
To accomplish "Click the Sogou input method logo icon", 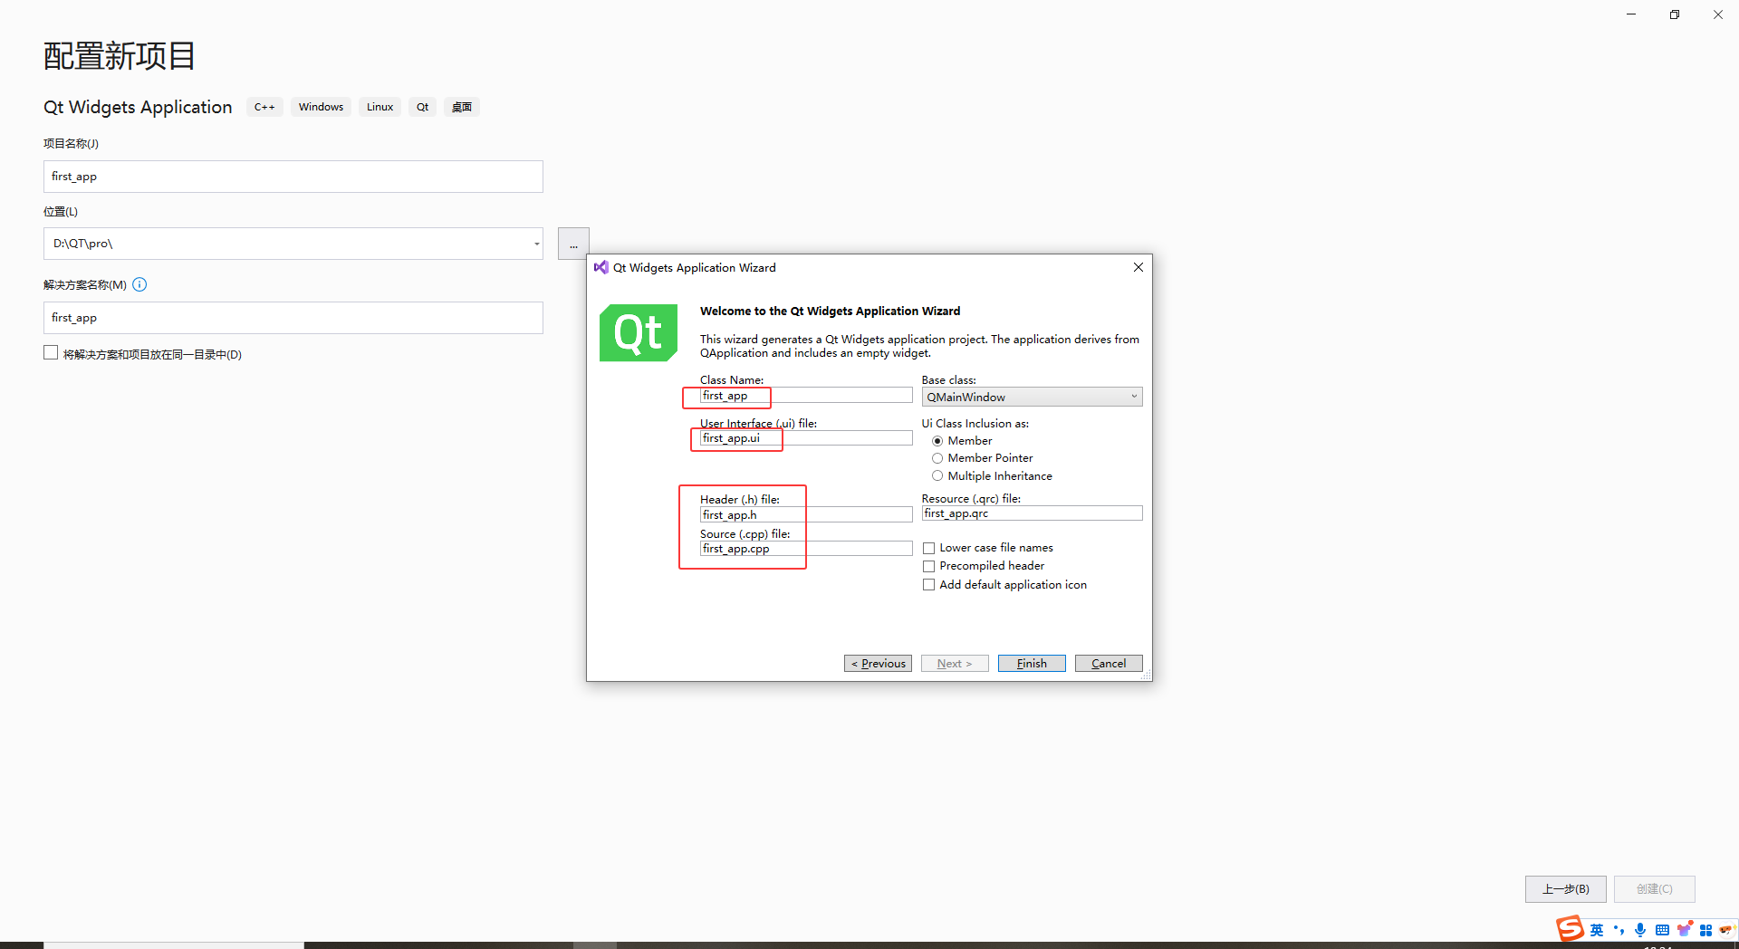I will click(1570, 928).
